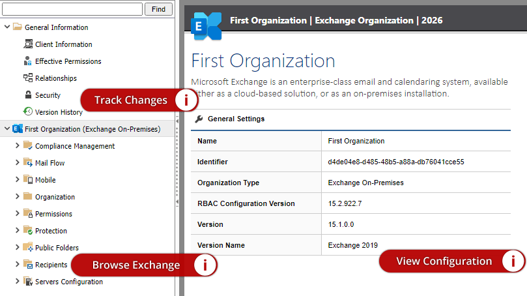The width and height of the screenshot is (527, 296).
Task: Click the lower splitter collapse arrow
Action: point(177,202)
